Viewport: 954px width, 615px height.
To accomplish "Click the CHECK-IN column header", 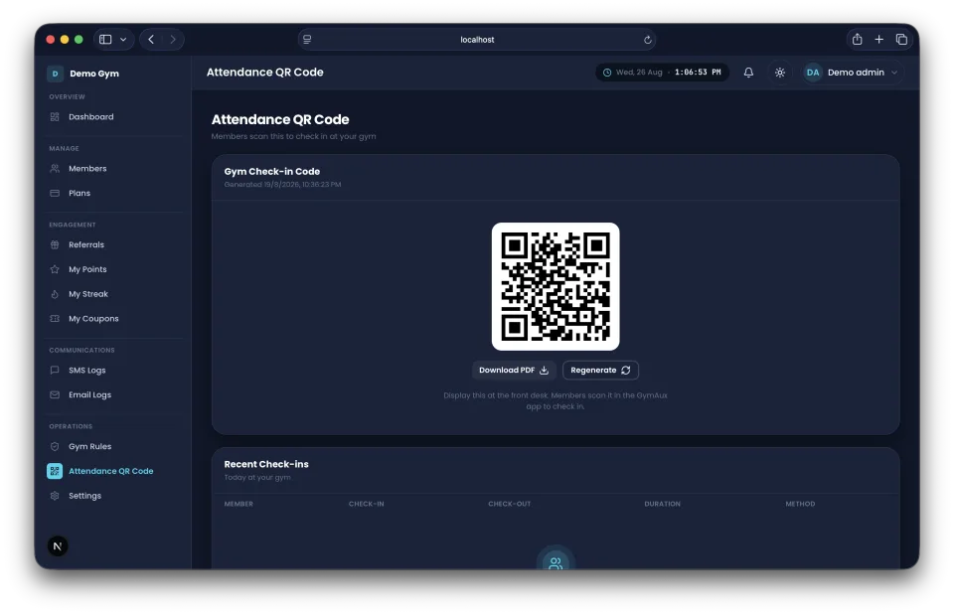I will (x=367, y=504).
